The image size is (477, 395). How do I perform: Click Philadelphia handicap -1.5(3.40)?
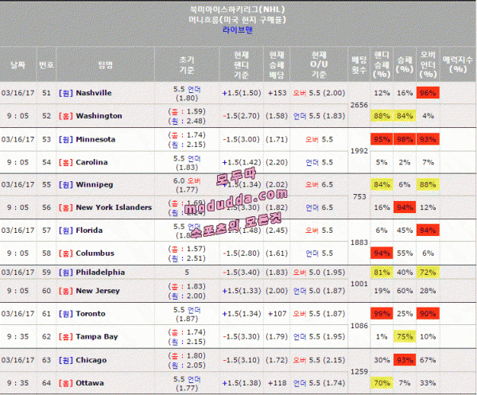click(x=242, y=272)
